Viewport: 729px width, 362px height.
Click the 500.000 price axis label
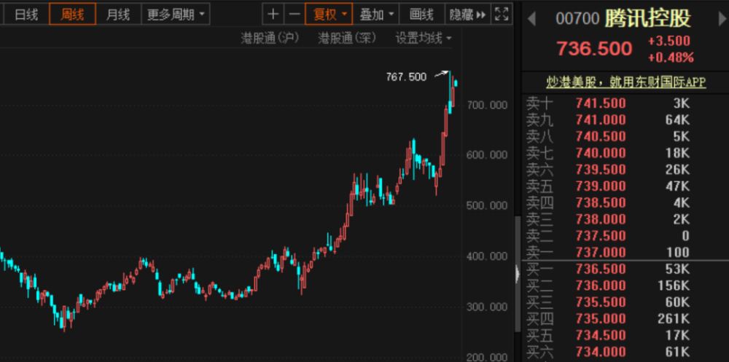pyautogui.click(x=486, y=206)
